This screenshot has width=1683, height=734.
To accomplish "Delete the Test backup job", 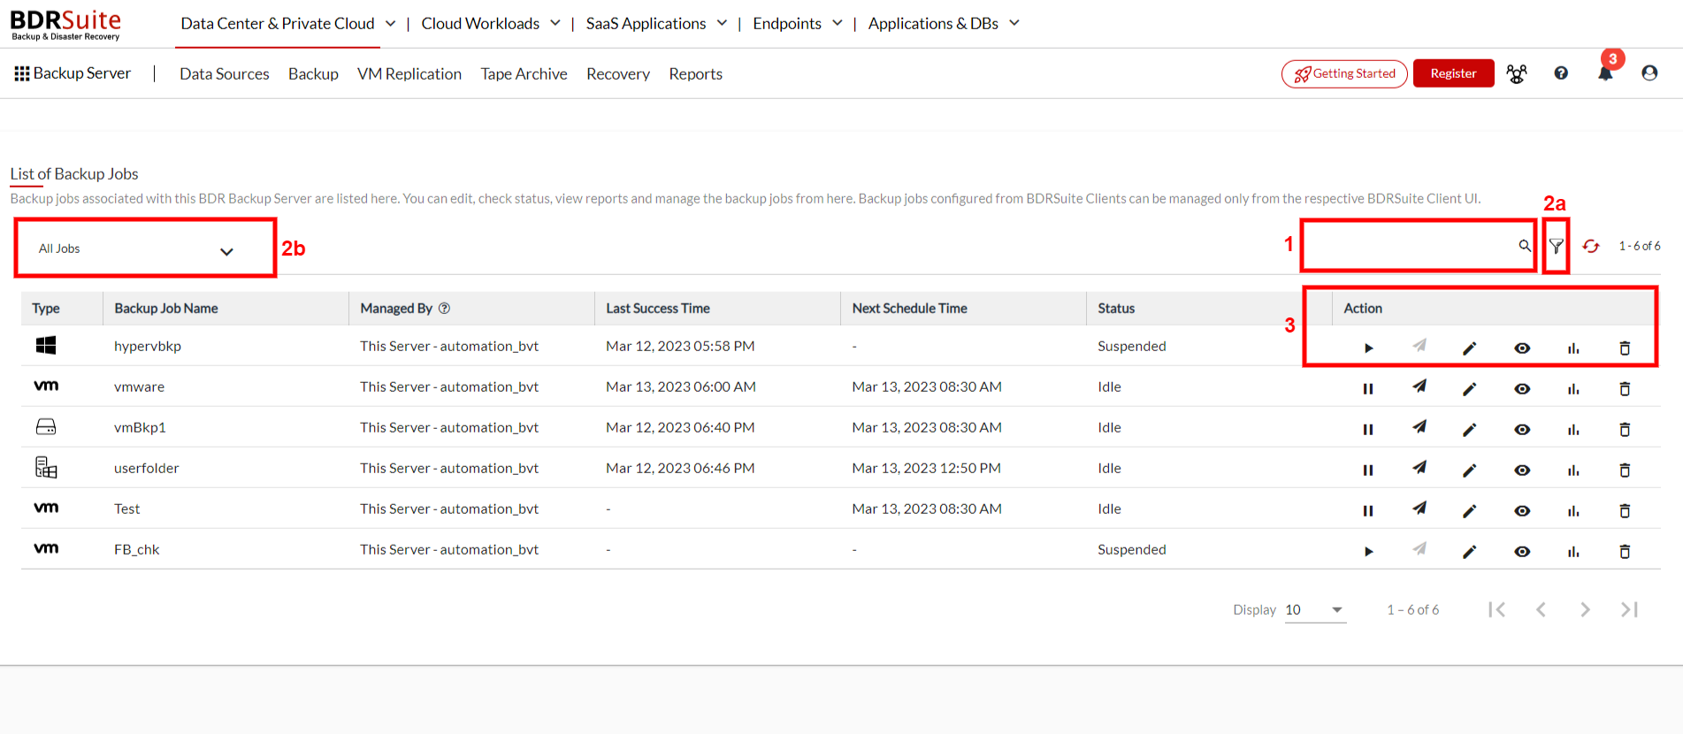I will [x=1625, y=511].
